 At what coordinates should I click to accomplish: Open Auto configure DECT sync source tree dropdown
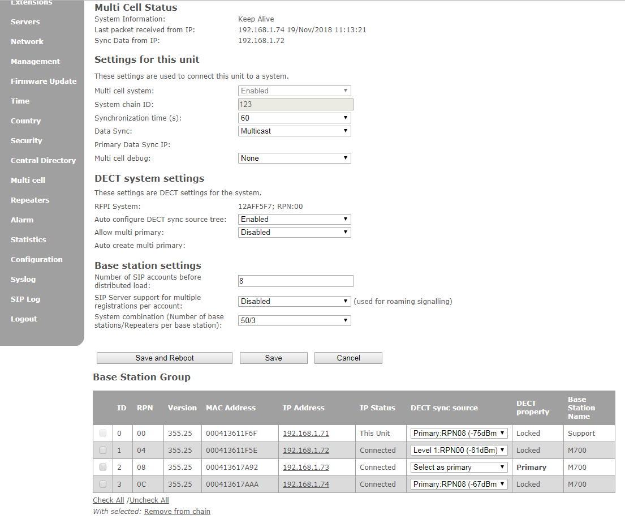point(295,219)
